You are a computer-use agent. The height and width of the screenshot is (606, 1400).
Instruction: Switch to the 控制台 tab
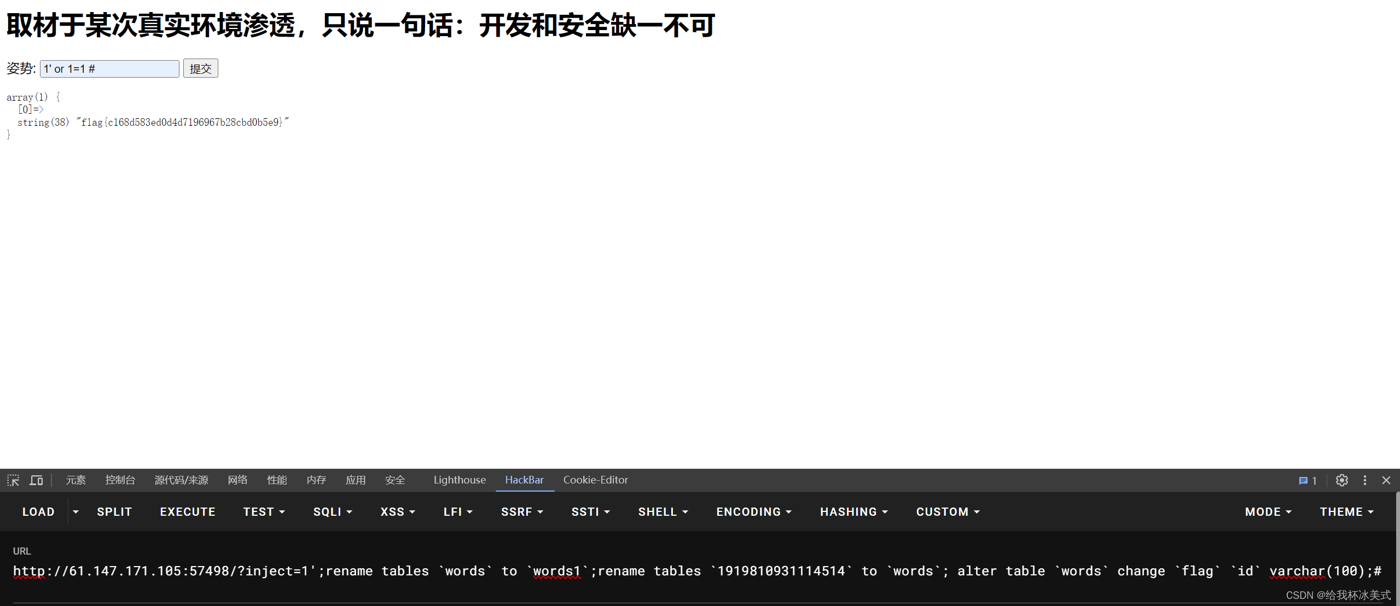pos(120,480)
